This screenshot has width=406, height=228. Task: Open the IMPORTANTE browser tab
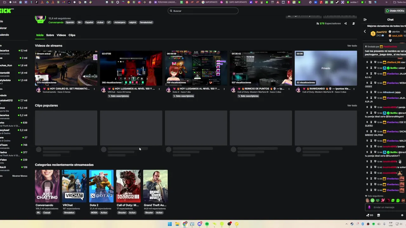210,2
